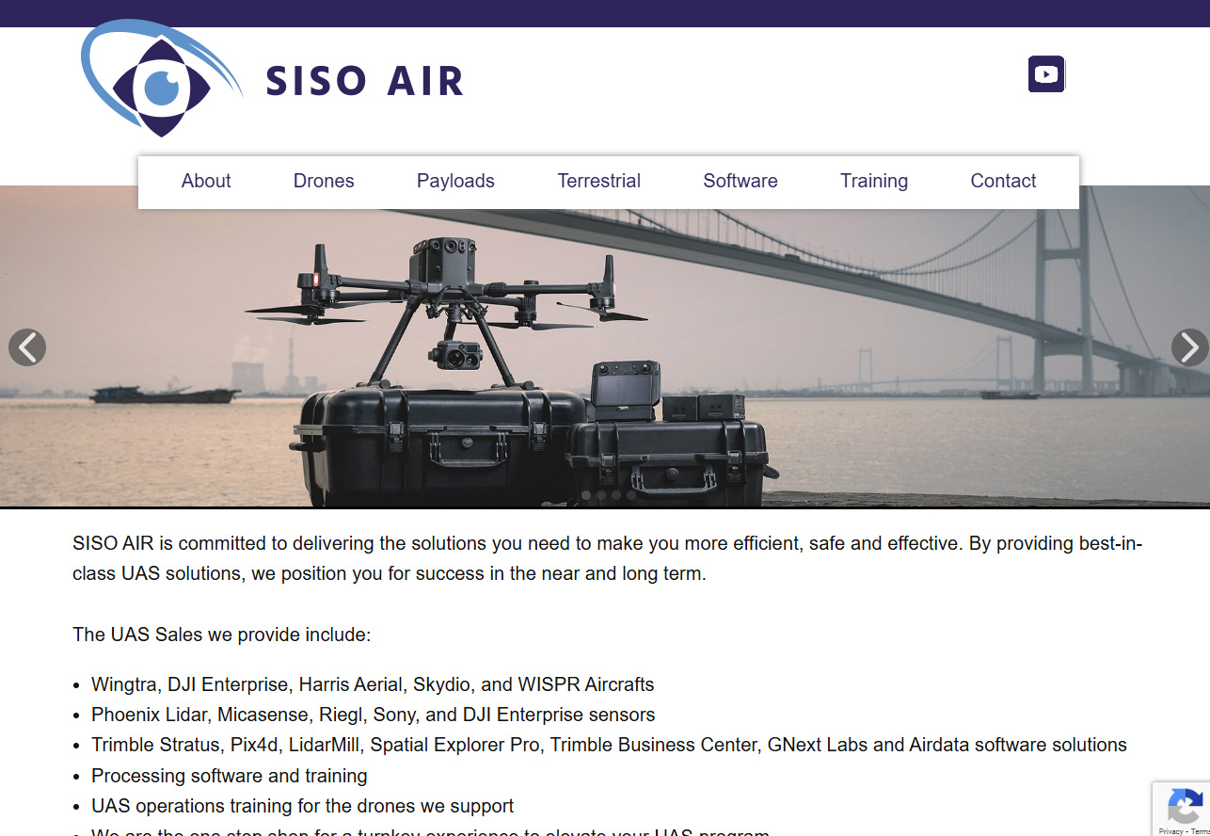Click 'UAS operations training' bullet line

303,806
